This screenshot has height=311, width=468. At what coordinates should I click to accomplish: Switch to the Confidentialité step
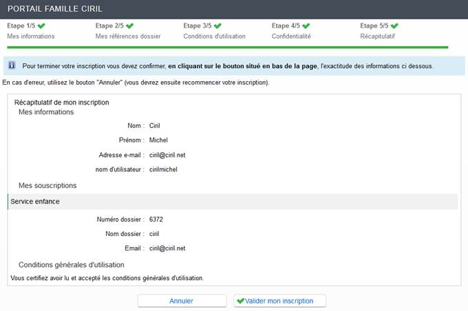click(291, 36)
